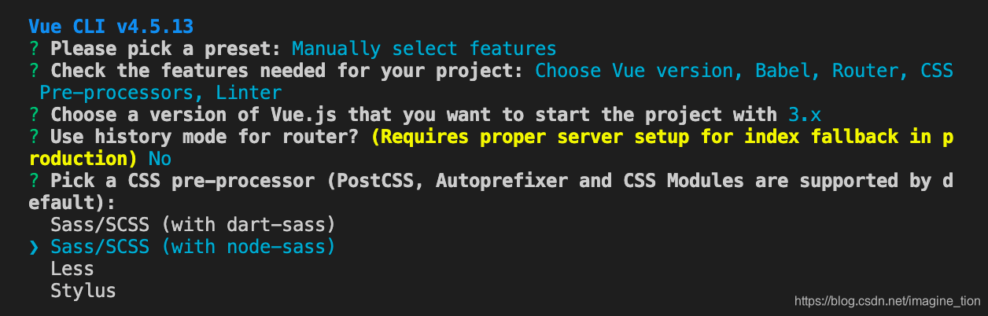Choose the Less pre-processor option

pos(67,269)
